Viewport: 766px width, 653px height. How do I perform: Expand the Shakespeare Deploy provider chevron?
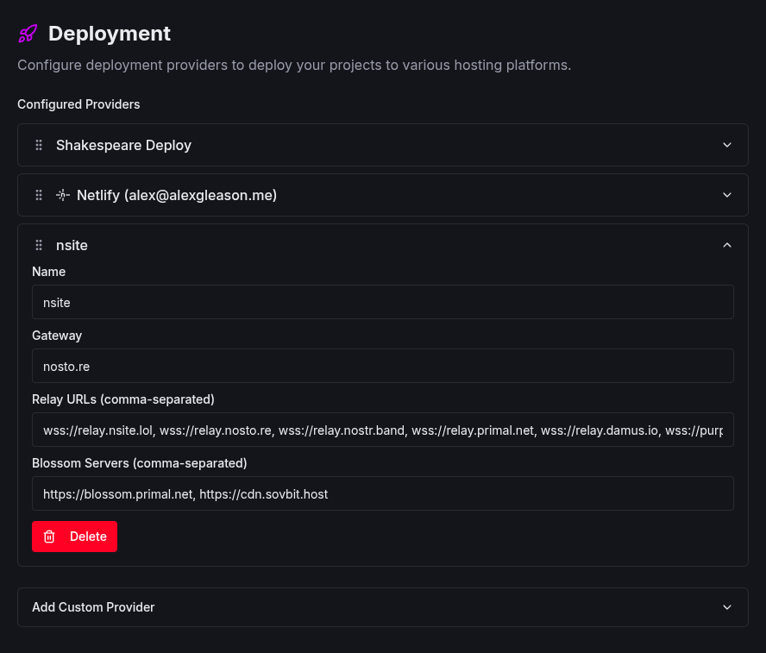coord(726,145)
